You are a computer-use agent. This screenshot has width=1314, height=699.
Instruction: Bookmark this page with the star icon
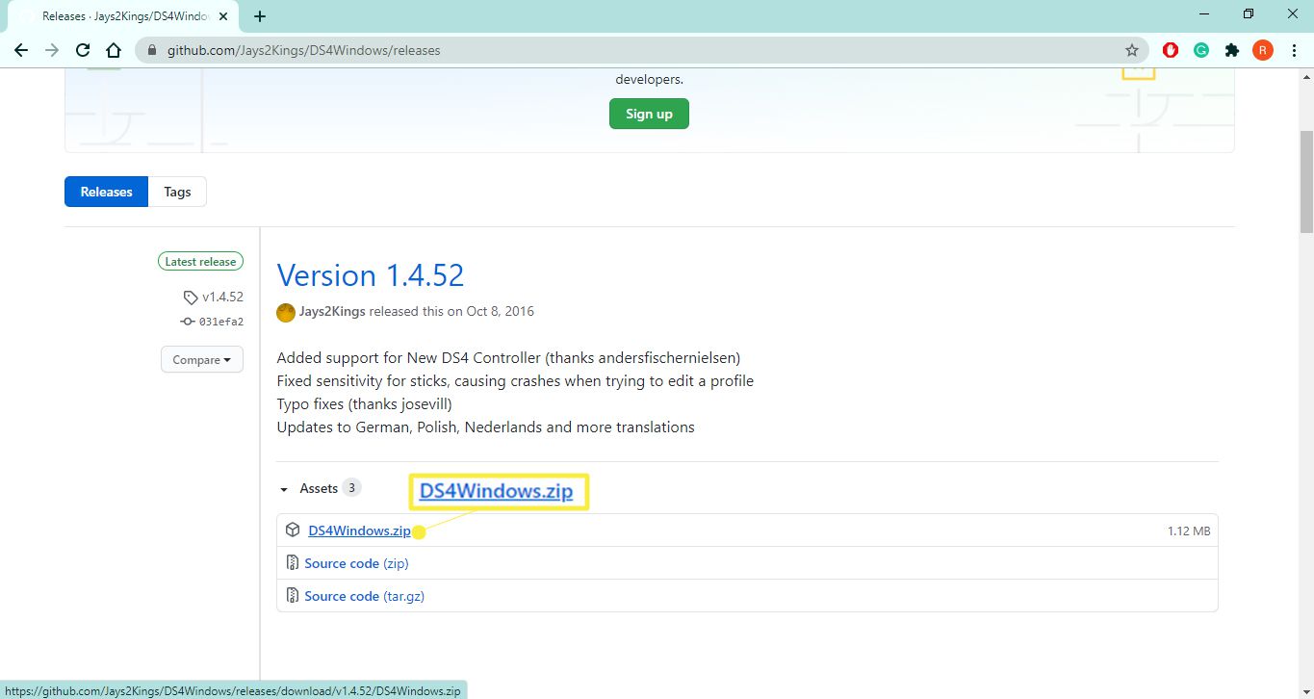[1132, 50]
